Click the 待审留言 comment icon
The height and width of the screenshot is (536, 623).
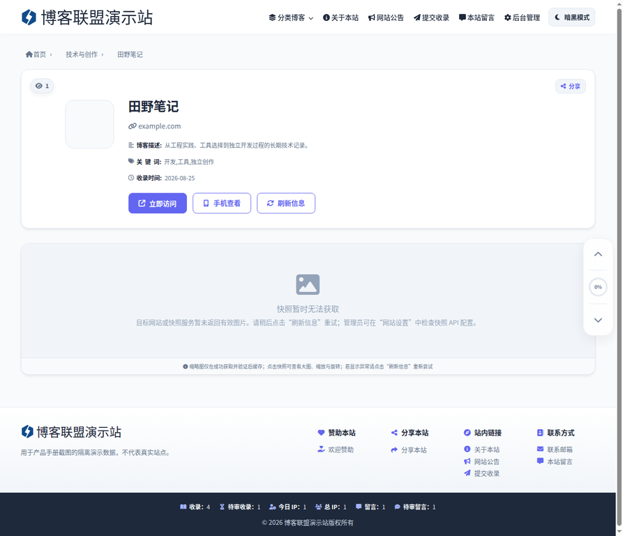coord(397,507)
